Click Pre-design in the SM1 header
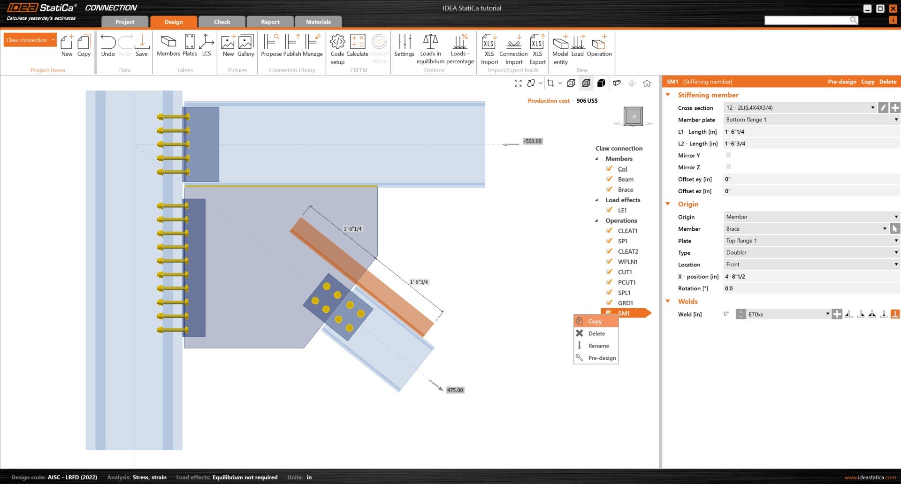901x484 pixels. click(842, 82)
